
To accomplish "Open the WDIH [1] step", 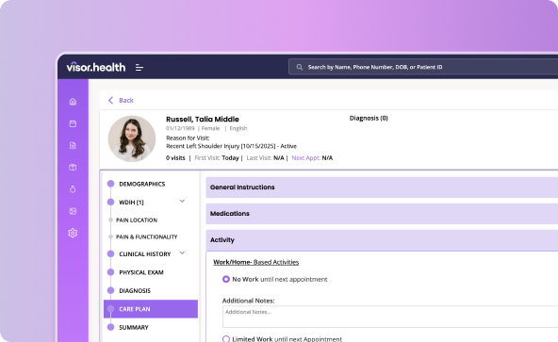I will click(x=131, y=203).
